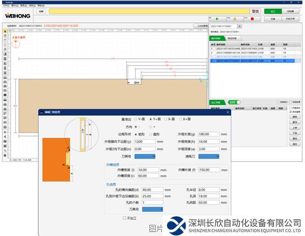Viewport: 305px width, 236px height.
Task: Toggle the 启用 enable switch
Action: (234, 102)
